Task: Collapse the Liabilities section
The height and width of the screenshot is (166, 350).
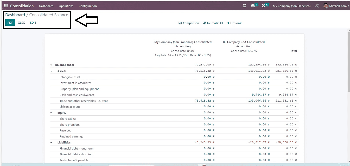Action: (x=51, y=142)
